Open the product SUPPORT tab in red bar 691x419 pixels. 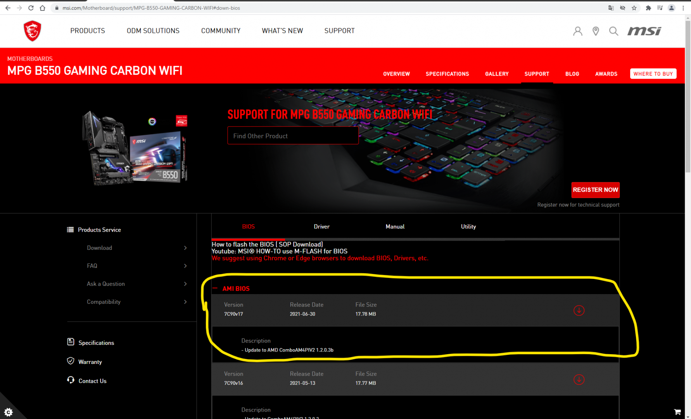point(537,74)
